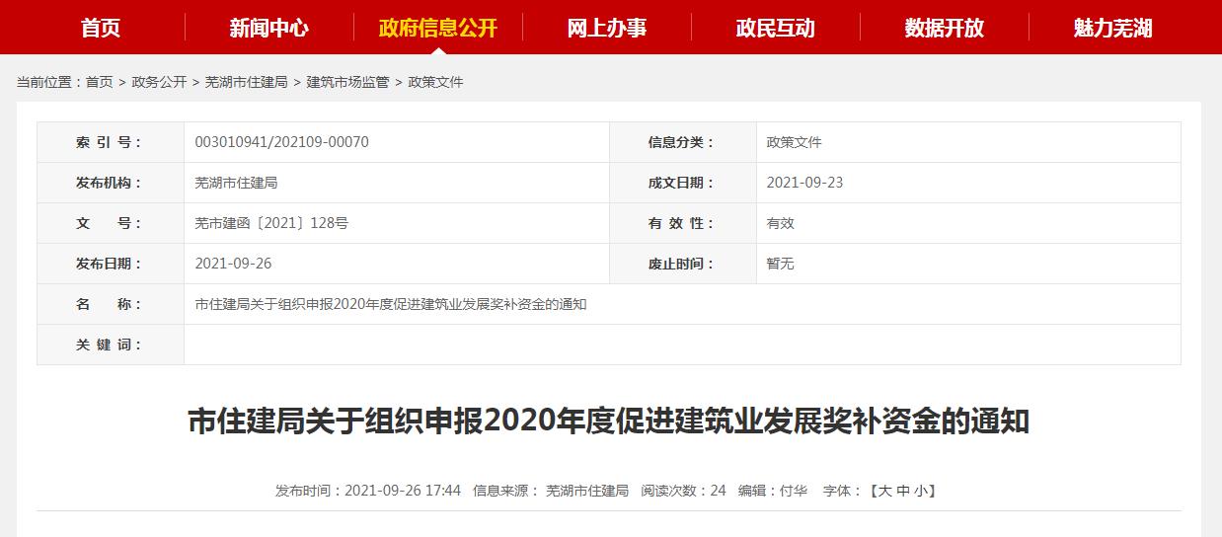Navigate to 魅力芜湖 page
This screenshot has height=537, width=1222.
pyautogui.click(x=1112, y=28)
